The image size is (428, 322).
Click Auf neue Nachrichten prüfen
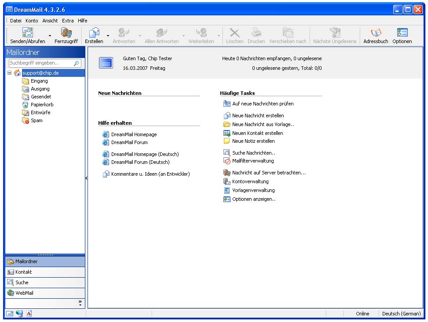259,104
